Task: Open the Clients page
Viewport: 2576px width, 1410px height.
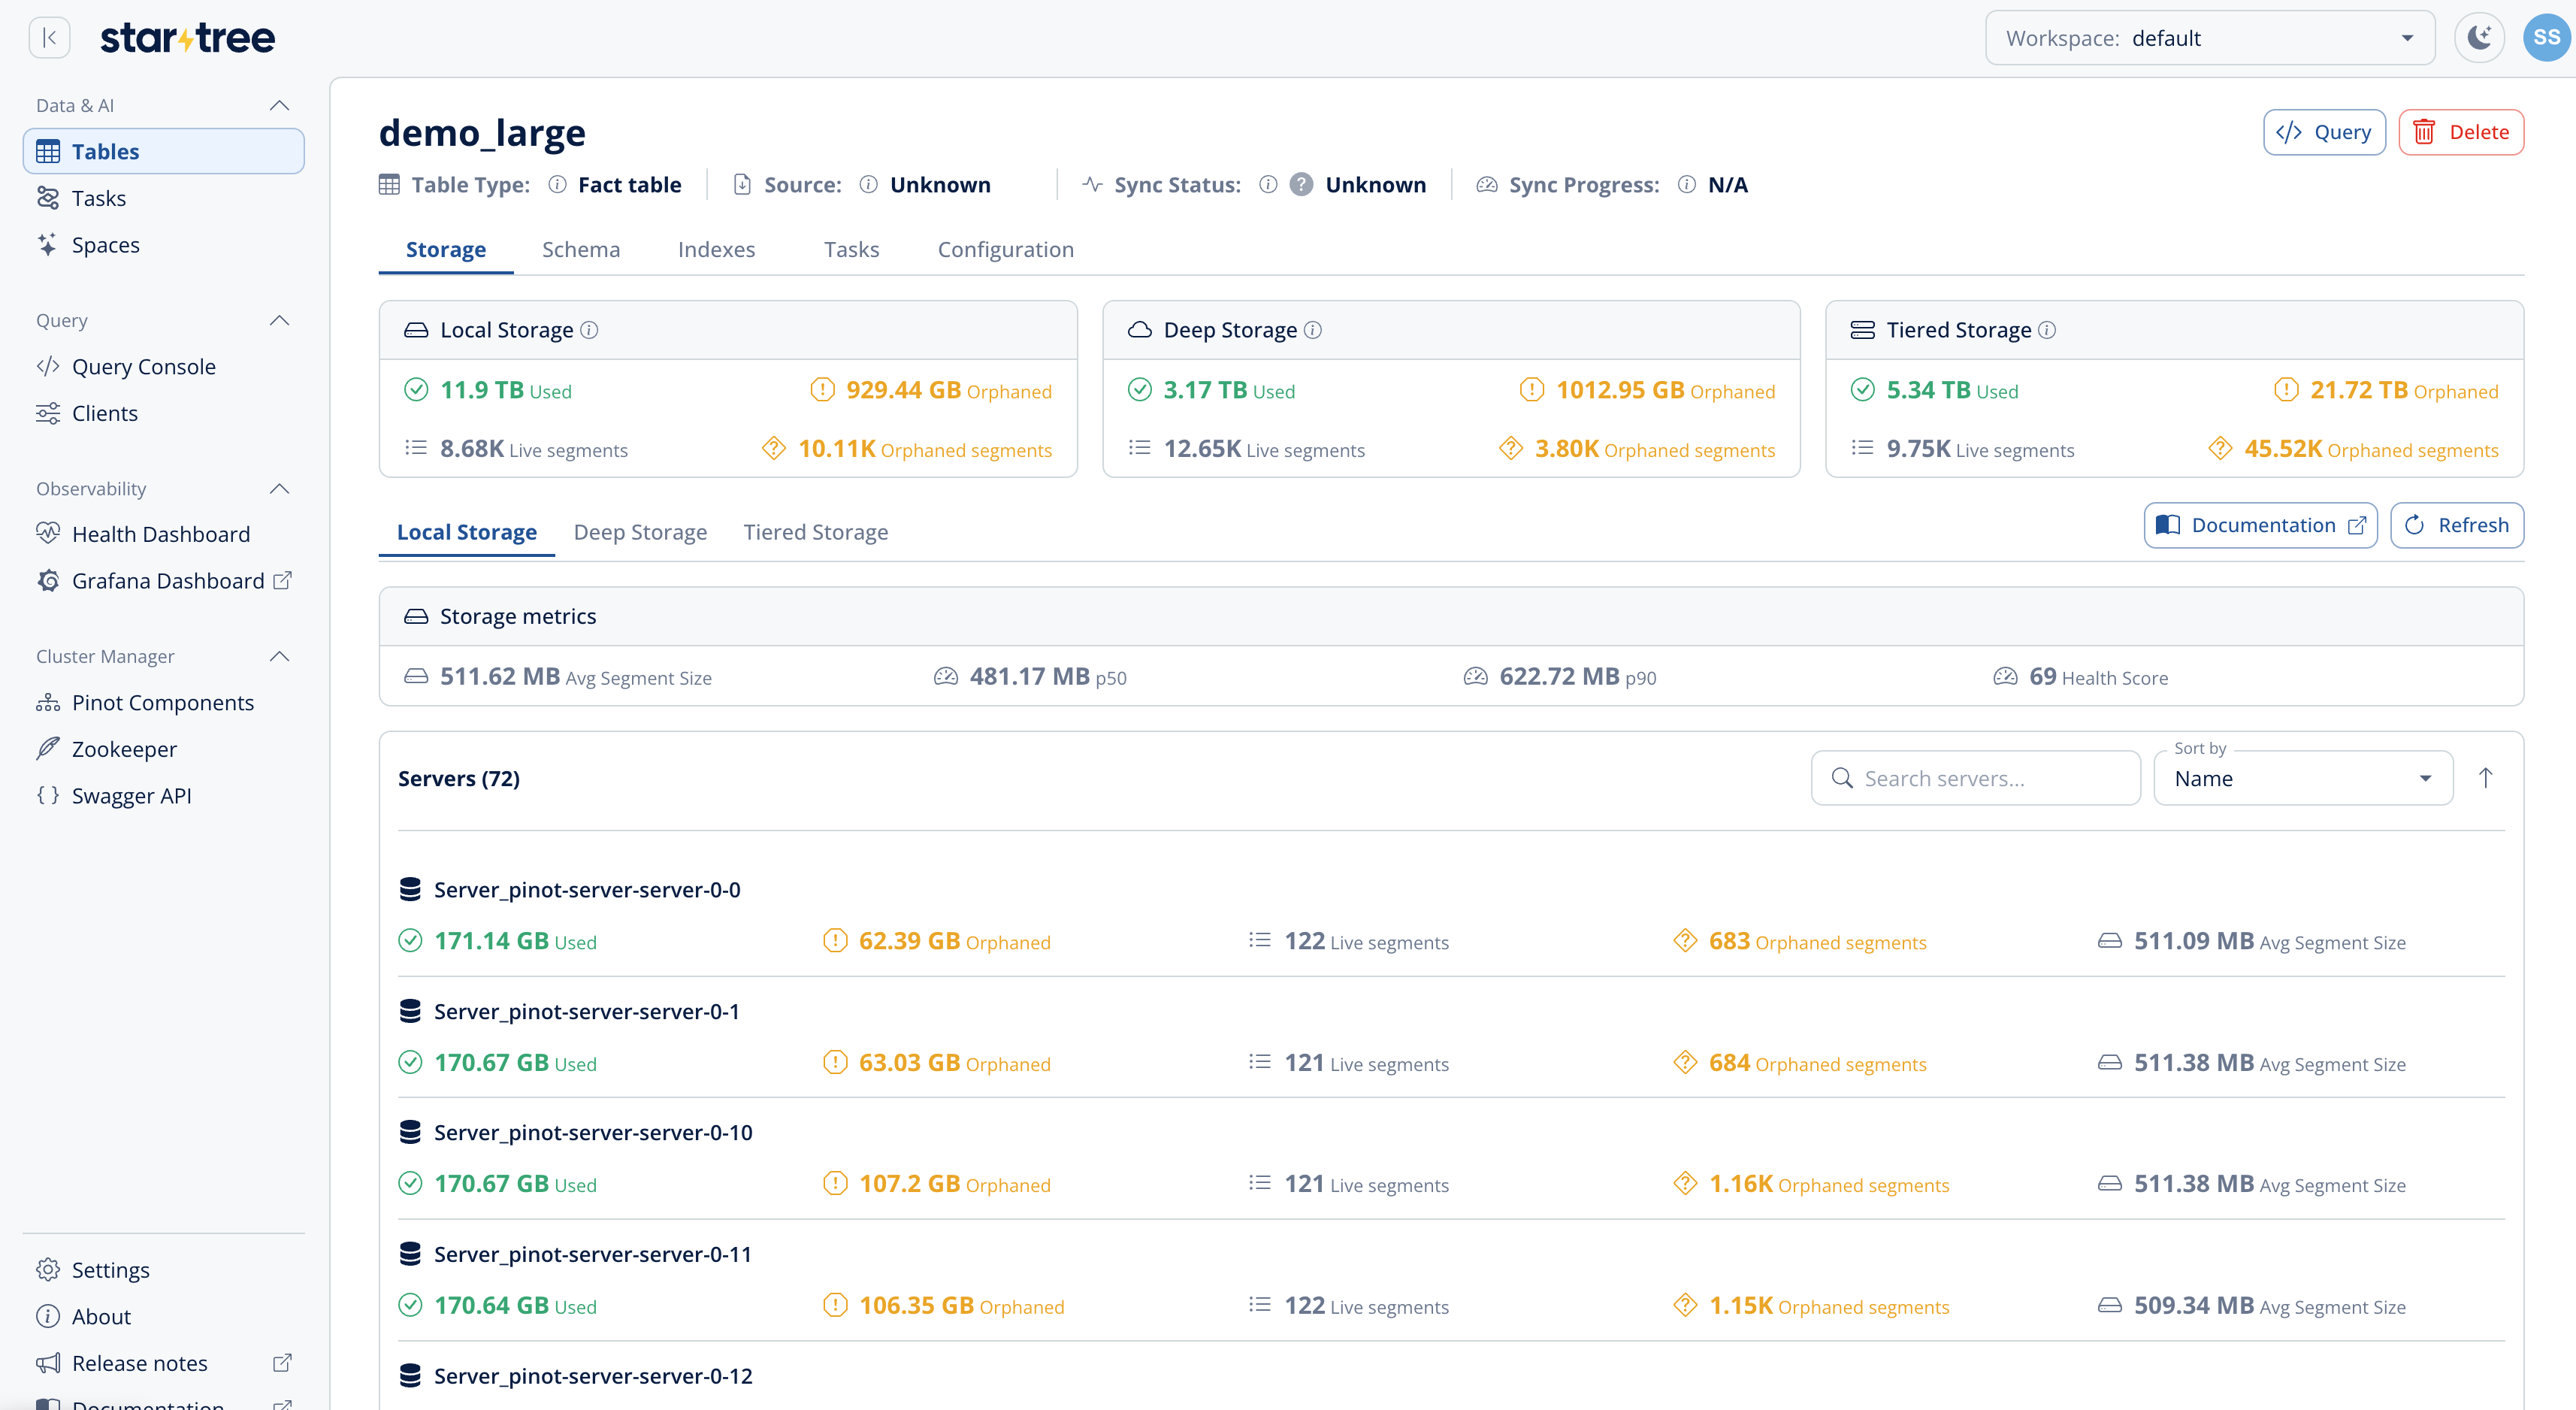Action: click(163, 413)
